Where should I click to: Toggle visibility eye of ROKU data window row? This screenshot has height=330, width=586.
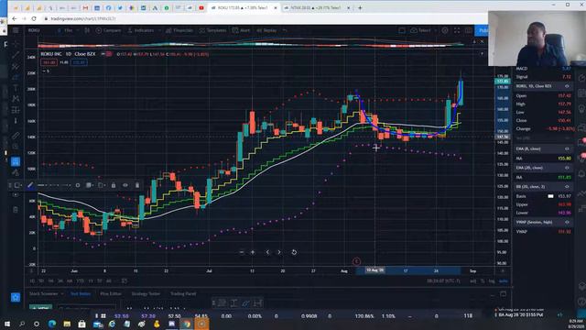point(567,86)
